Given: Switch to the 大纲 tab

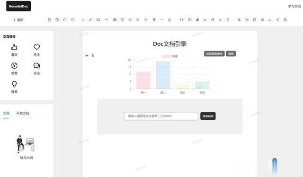Looking at the screenshot, I should [6, 113].
